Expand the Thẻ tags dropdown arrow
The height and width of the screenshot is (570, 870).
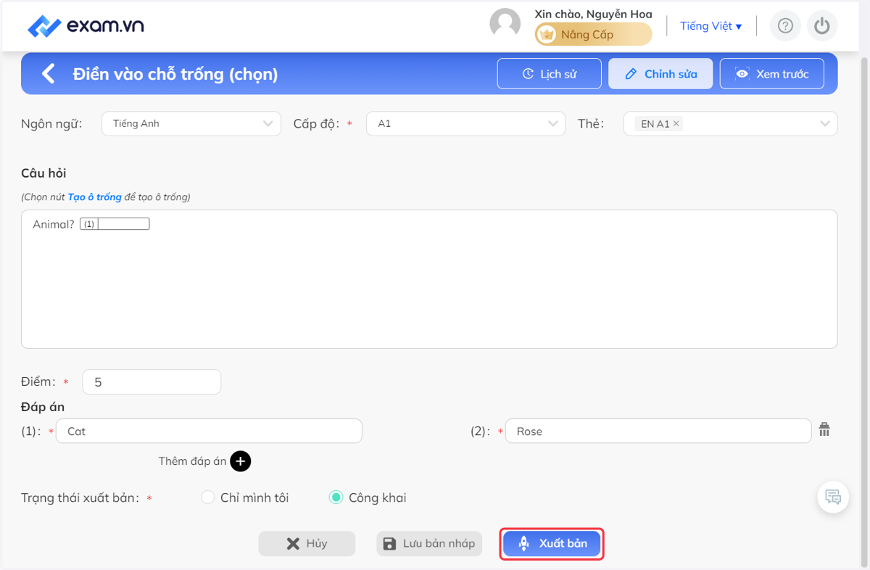pyautogui.click(x=825, y=124)
